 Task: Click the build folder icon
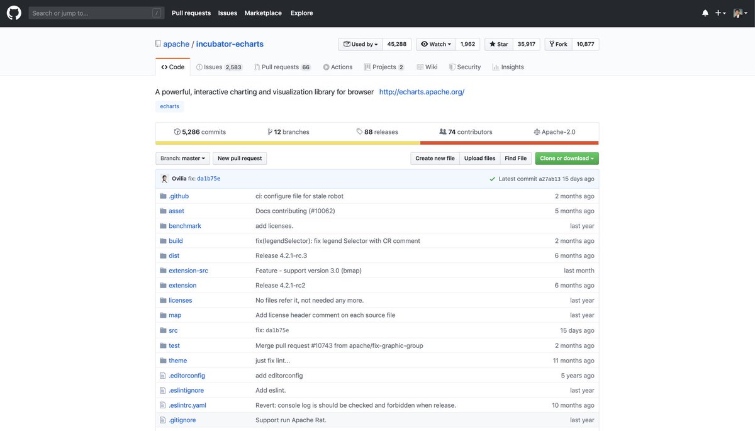(x=163, y=241)
